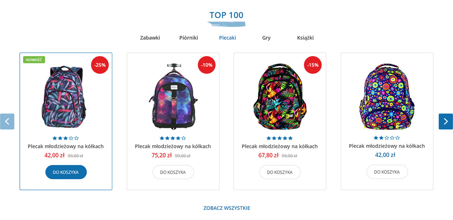Click the left carousel arrow
The height and width of the screenshot is (220, 453).
point(7,122)
